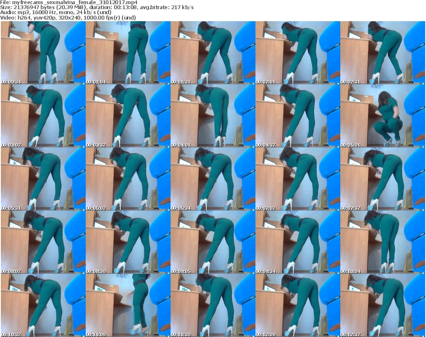Pick the preview frame at 00:07:02
Viewport: 426px width, 337px height.
pyautogui.click(x=298, y=179)
